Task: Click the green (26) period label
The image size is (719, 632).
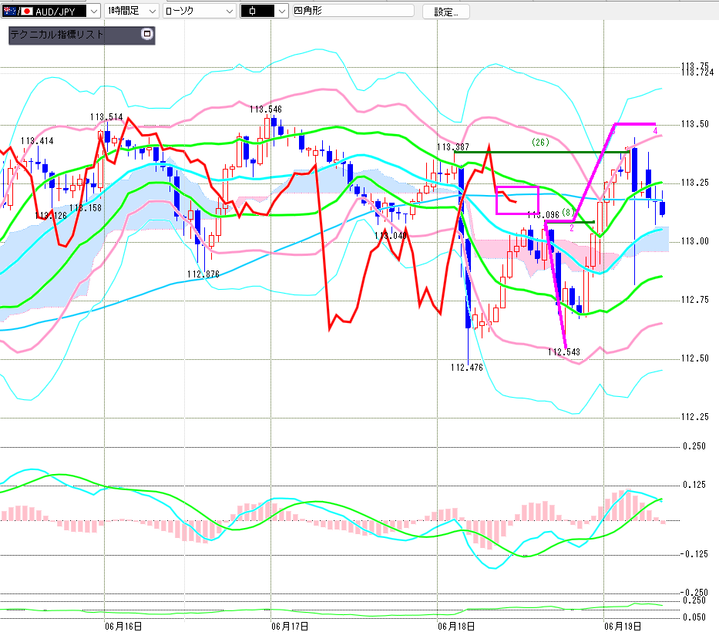Action: 541,142
